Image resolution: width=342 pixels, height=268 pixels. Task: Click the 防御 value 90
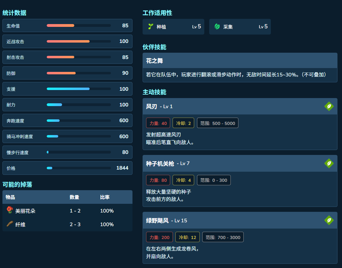pyautogui.click(x=125, y=73)
